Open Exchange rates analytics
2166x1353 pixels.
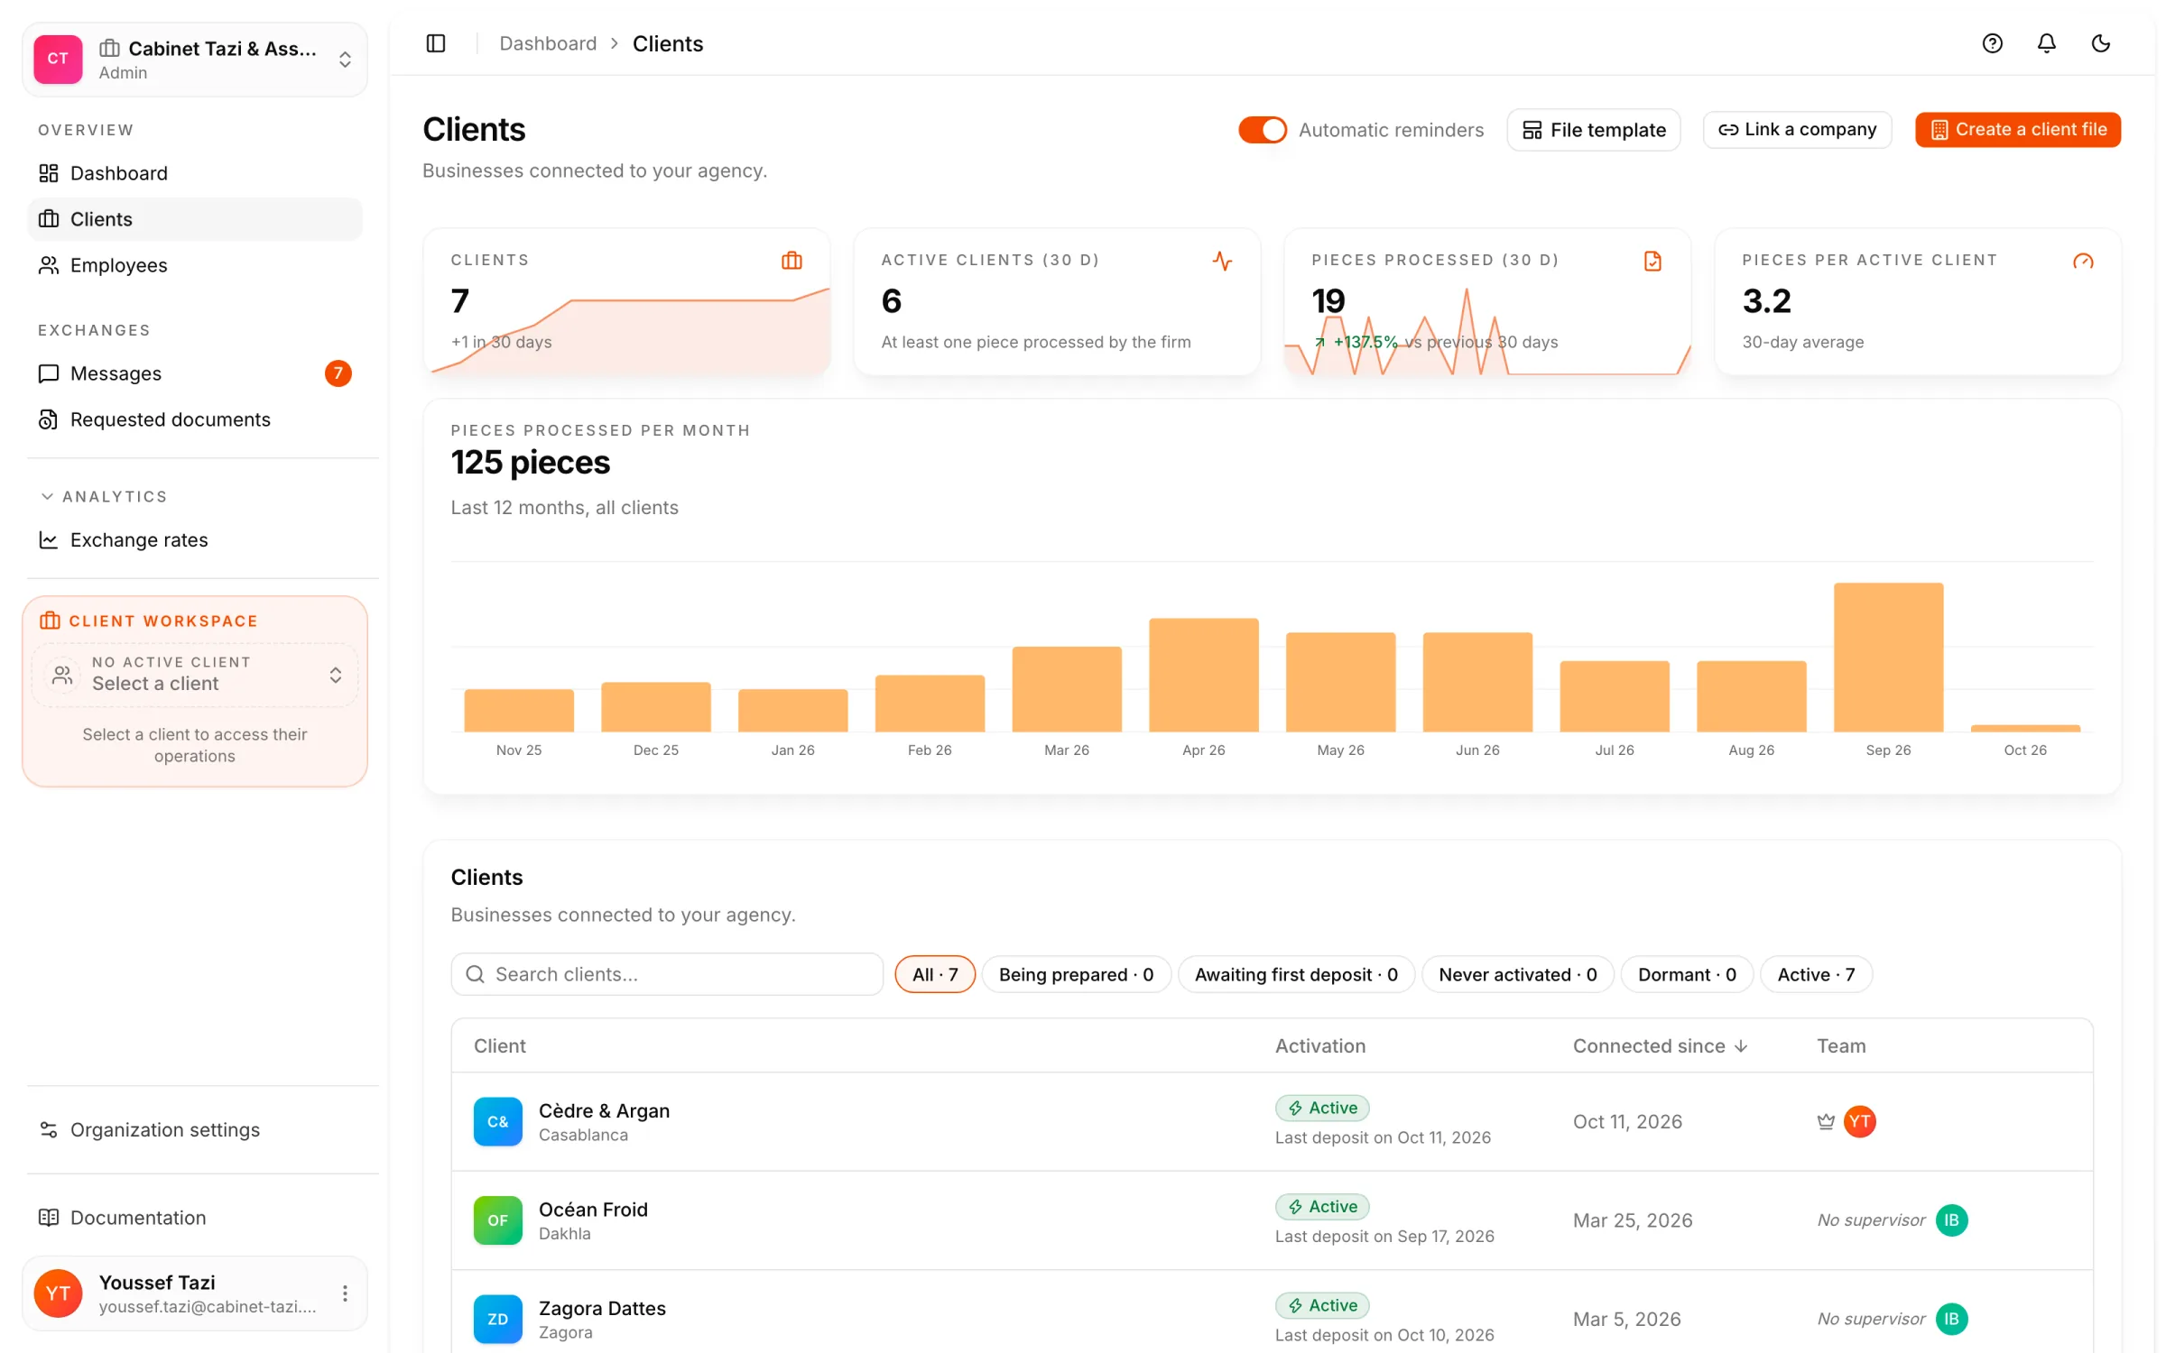195,539
